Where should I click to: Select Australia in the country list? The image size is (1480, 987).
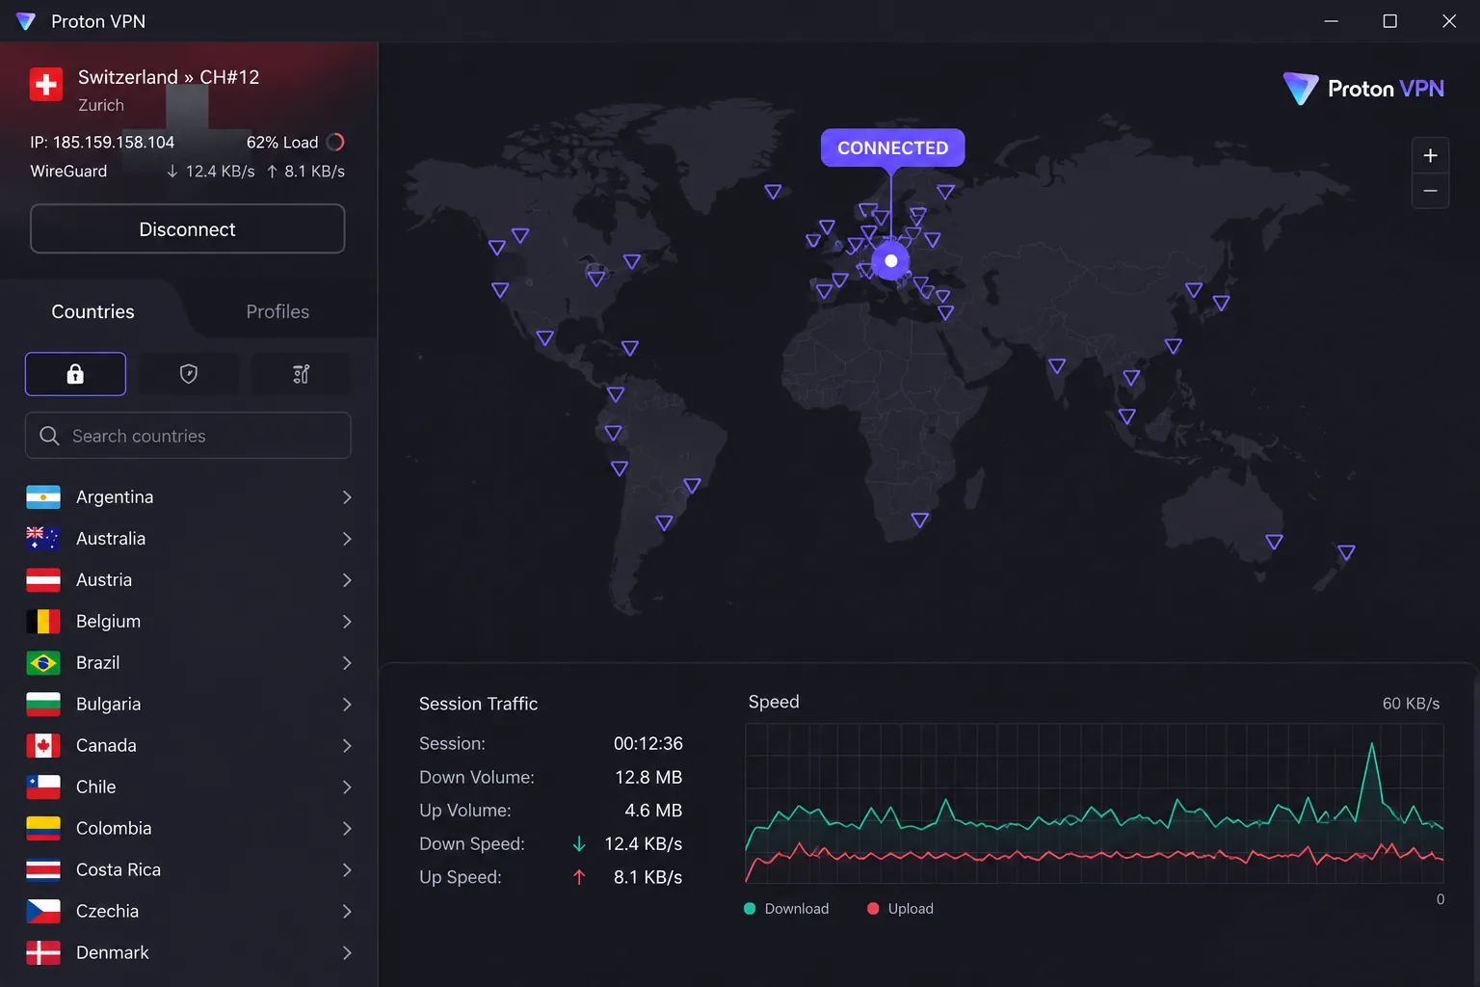pos(189,539)
